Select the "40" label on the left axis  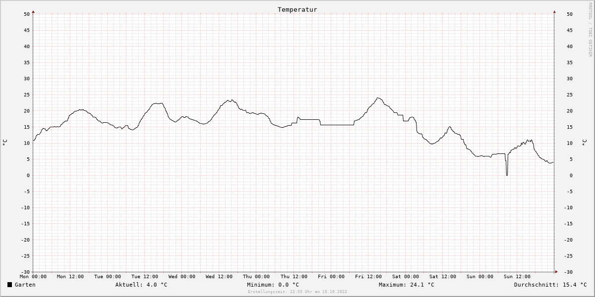[x=27, y=46]
